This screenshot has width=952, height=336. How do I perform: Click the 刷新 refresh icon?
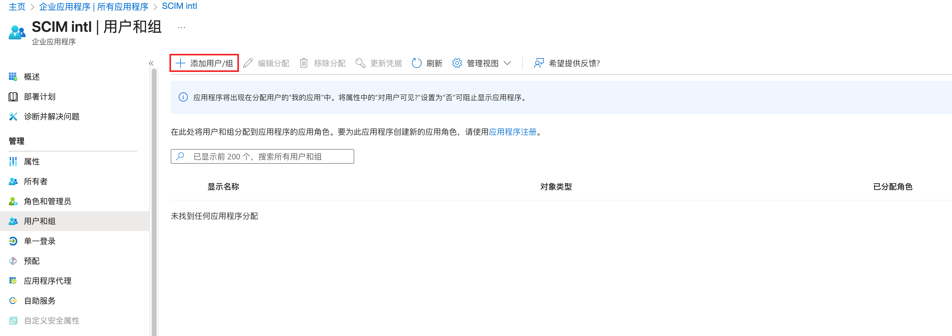click(x=417, y=63)
